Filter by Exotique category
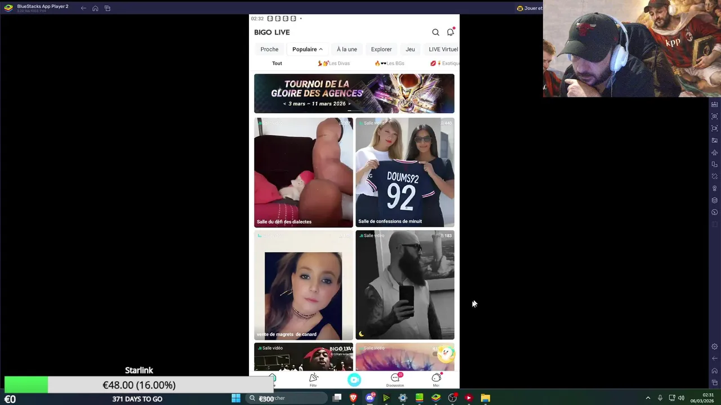Screen dimensions: 721x405 (445, 63)
